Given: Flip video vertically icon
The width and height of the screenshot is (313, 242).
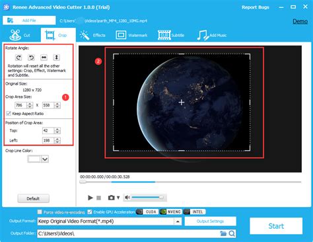Looking at the screenshot, I should 56,58.
